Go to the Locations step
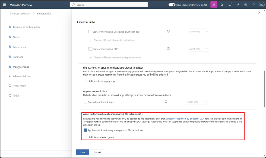This screenshot has width=266, height=158. [18, 57]
